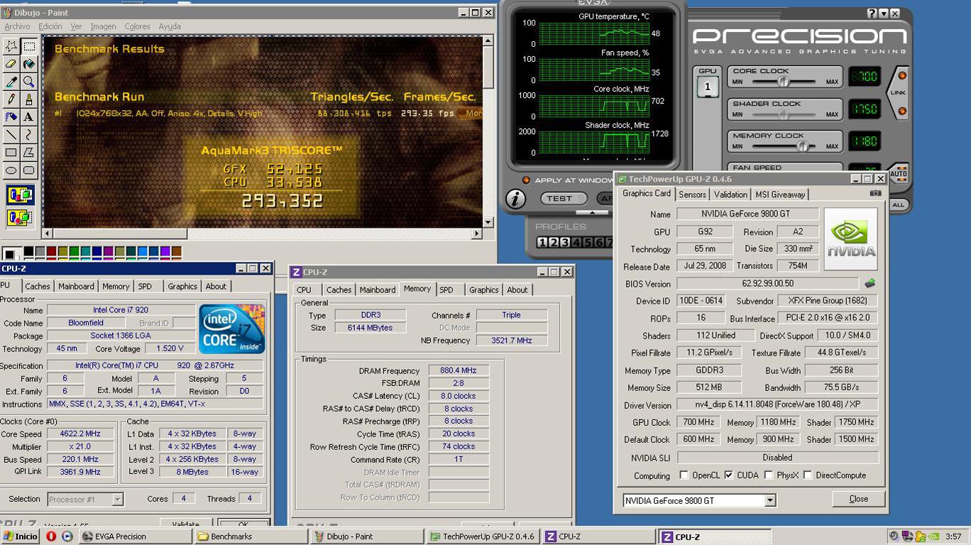Screen dimensions: 971x545
Task: Switch to SPD tab in Memory CPU-Z window
Action: pyautogui.click(x=446, y=290)
